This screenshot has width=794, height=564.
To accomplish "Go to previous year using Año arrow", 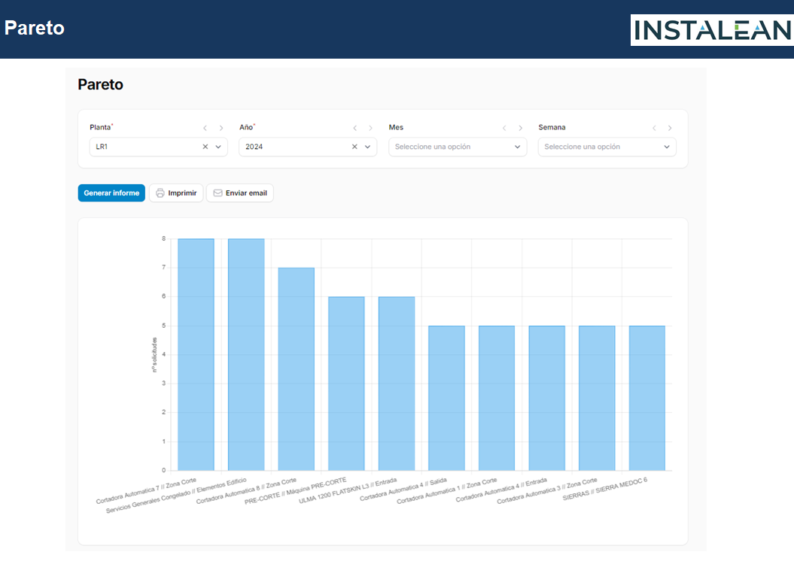I will point(354,128).
